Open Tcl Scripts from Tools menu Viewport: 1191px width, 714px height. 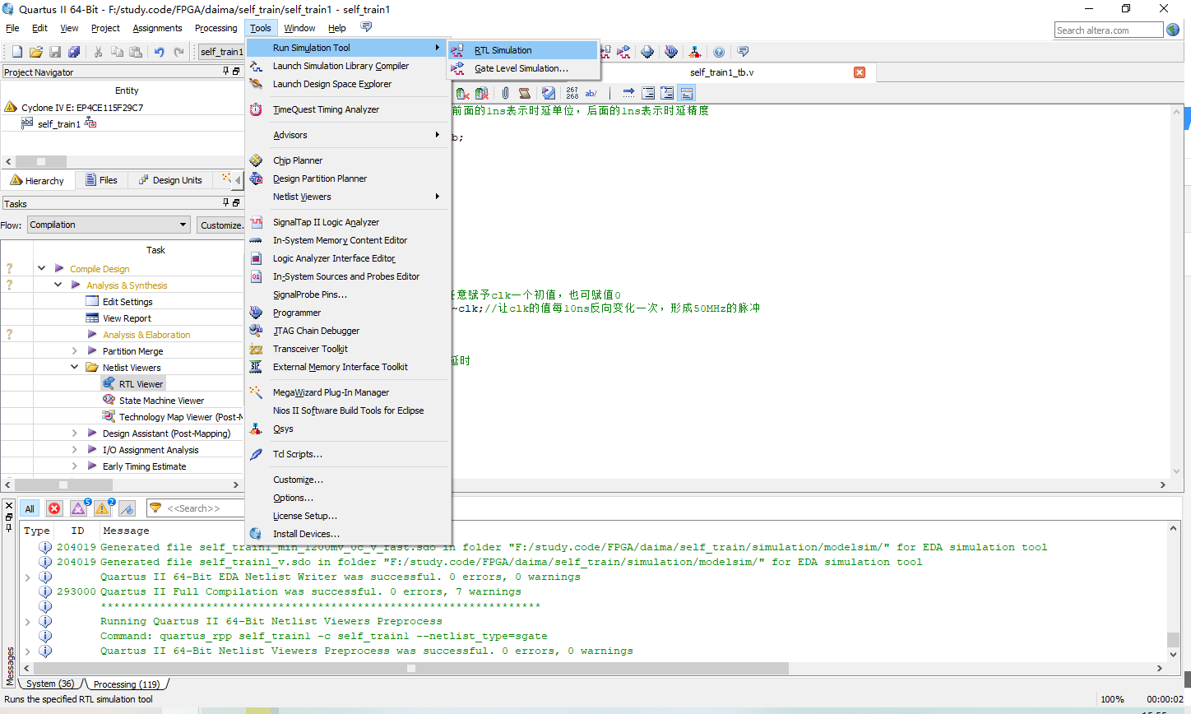point(348,454)
